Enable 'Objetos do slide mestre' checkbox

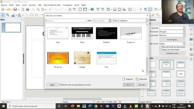(160, 50)
